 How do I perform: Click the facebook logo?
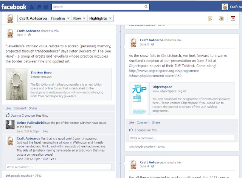[14, 7]
